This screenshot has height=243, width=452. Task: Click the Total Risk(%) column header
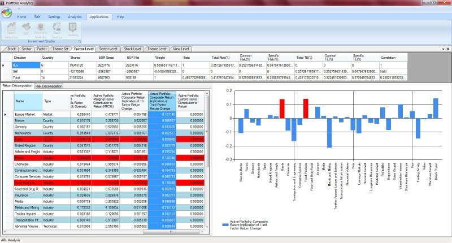point(224,58)
